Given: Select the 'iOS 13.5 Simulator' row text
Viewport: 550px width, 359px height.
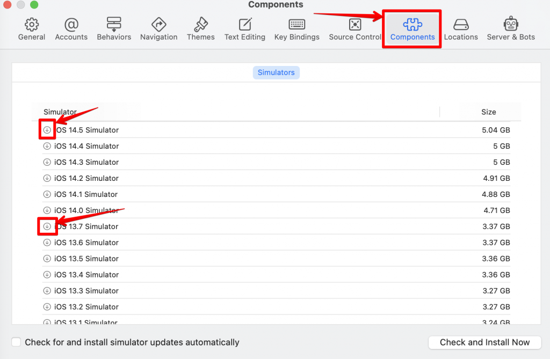Looking at the screenshot, I should (x=86, y=259).
